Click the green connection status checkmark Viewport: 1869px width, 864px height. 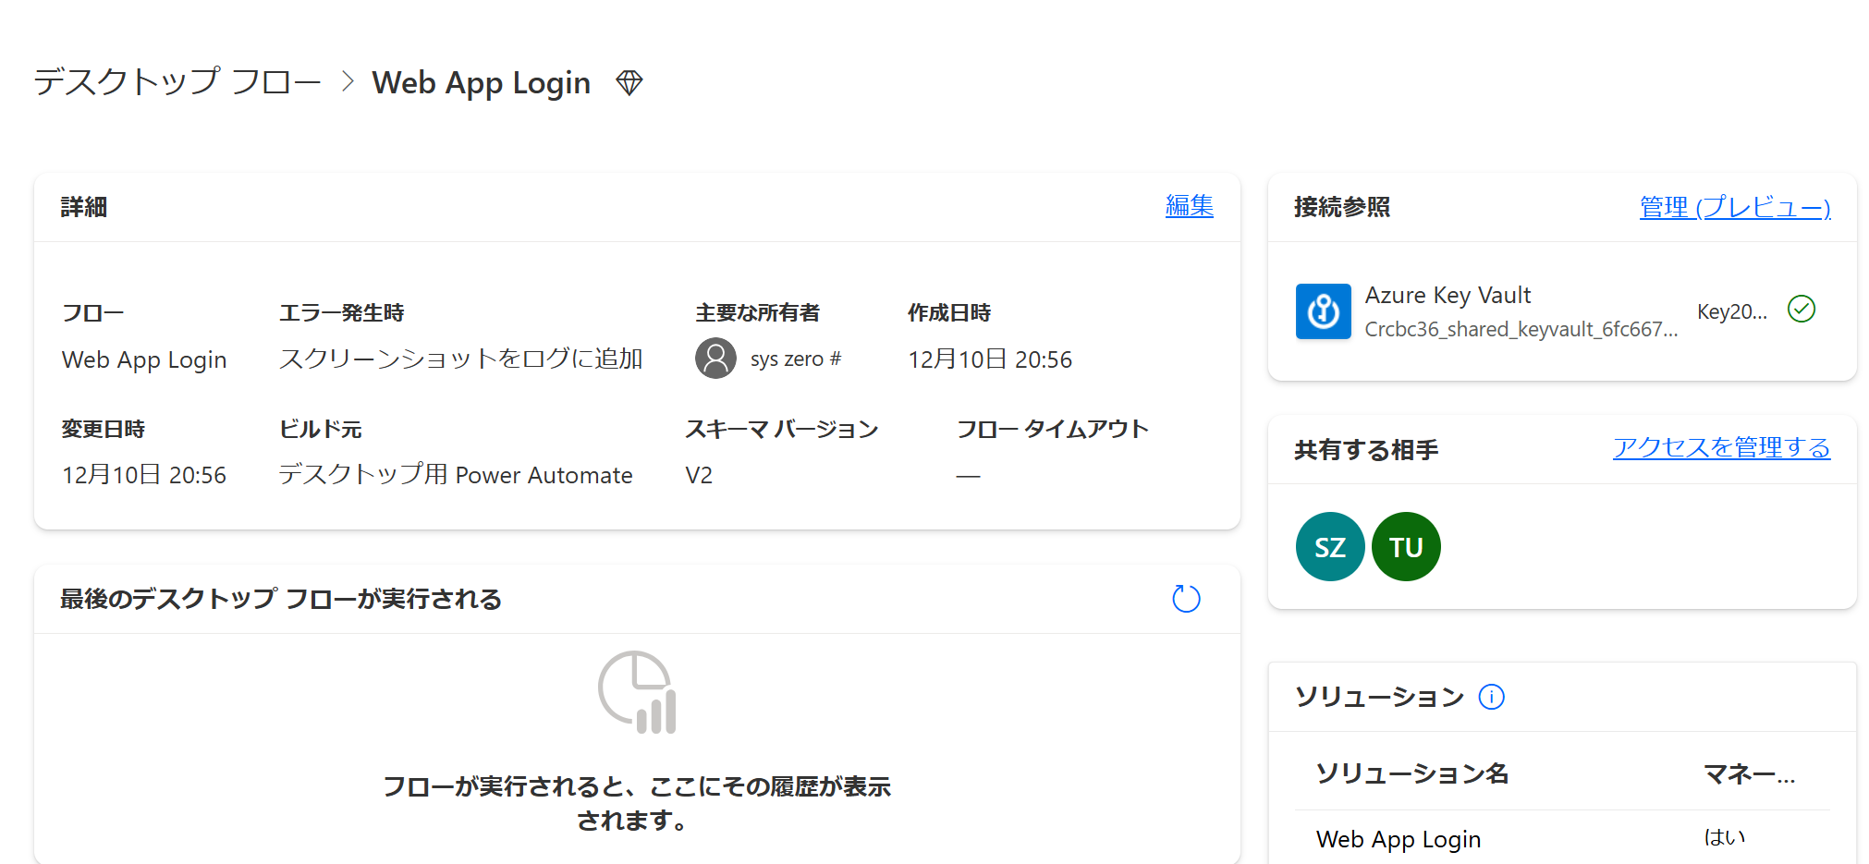1802,309
